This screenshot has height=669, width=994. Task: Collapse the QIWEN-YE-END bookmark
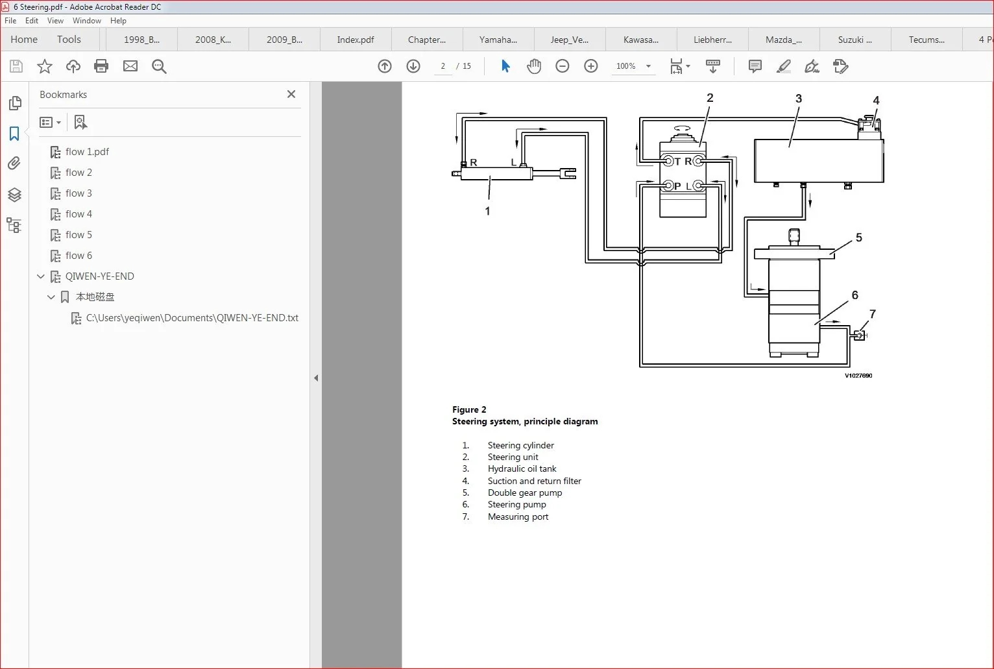41,276
